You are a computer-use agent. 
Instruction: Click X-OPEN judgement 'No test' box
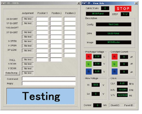pyautogui.click(x=28, y=41)
